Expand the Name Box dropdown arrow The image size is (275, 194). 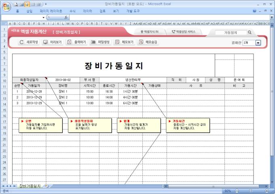coord(43,17)
